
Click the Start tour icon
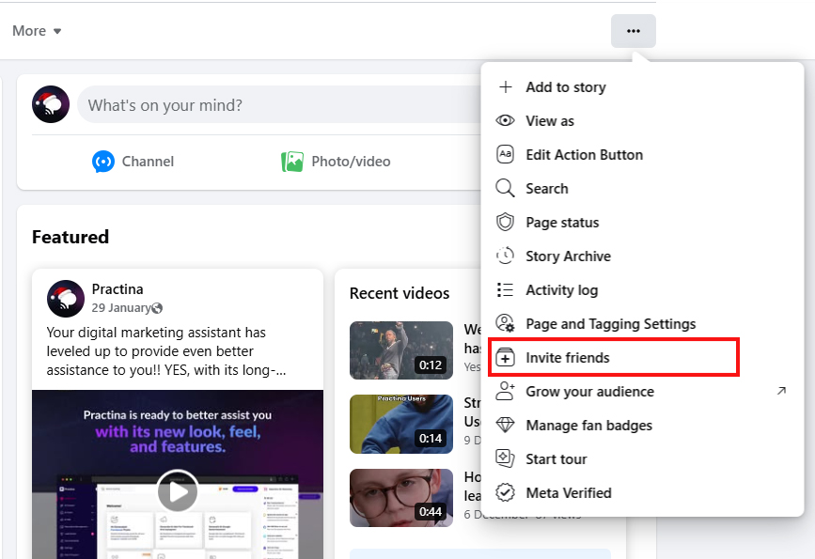point(506,459)
